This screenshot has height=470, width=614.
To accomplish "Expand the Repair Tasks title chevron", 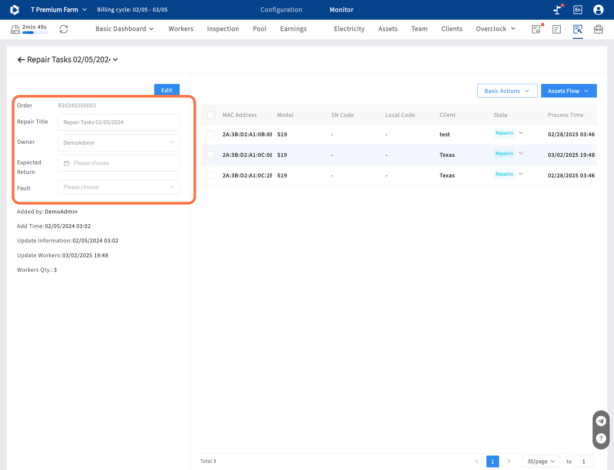I will point(115,60).
